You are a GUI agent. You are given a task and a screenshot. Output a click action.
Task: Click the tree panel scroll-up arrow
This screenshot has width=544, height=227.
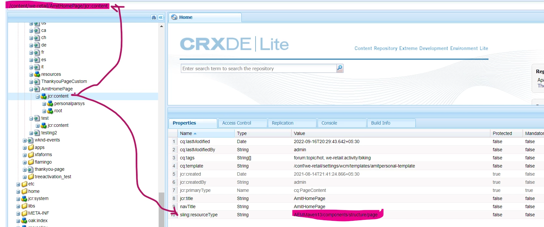pos(161,26)
